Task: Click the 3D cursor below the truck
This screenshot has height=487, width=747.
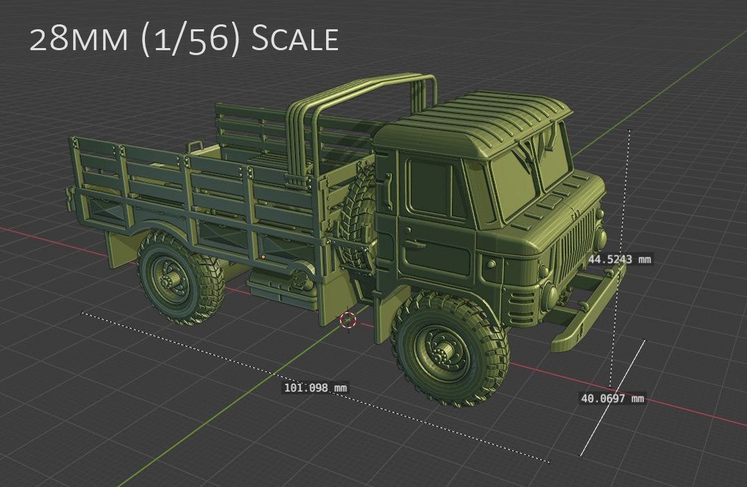Action: click(347, 320)
